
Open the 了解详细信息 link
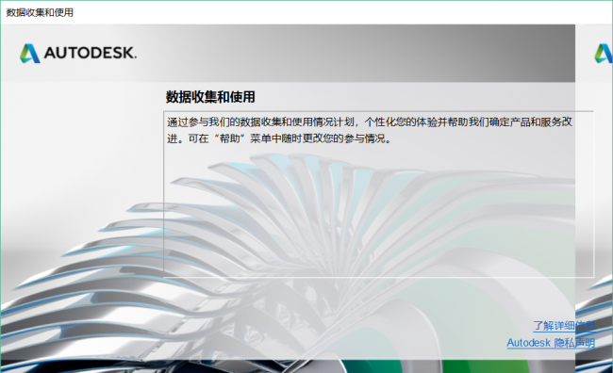564,326
